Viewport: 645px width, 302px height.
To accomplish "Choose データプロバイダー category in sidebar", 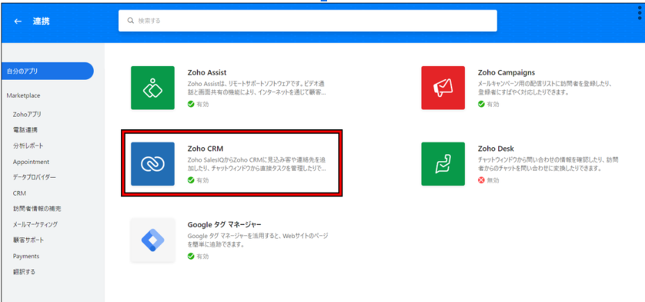I will pyautogui.click(x=34, y=177).
